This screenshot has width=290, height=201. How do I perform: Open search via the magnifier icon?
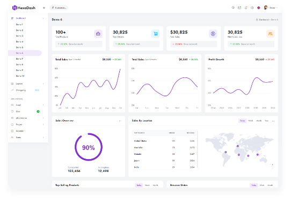click(x=233, y=8)
